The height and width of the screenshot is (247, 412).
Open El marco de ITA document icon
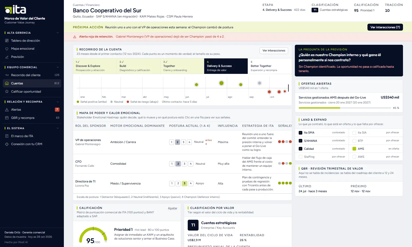[x=7, y=136]
